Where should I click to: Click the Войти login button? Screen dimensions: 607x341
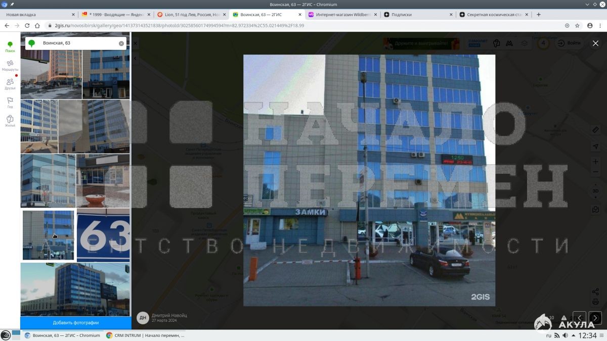click(x=570, y=43)
